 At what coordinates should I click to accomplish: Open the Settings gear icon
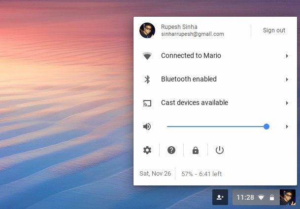[147, 150]
